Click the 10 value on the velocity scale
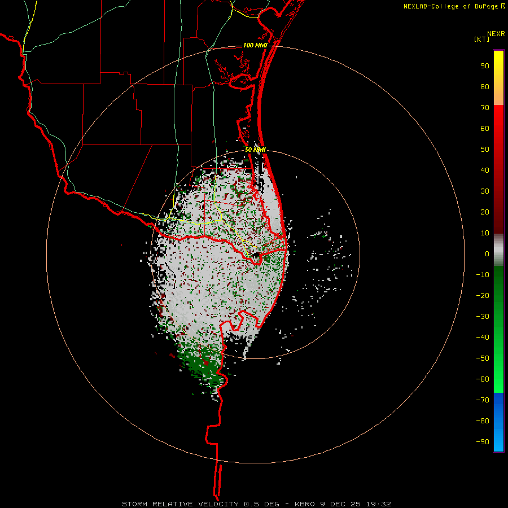 coord(485,233)
